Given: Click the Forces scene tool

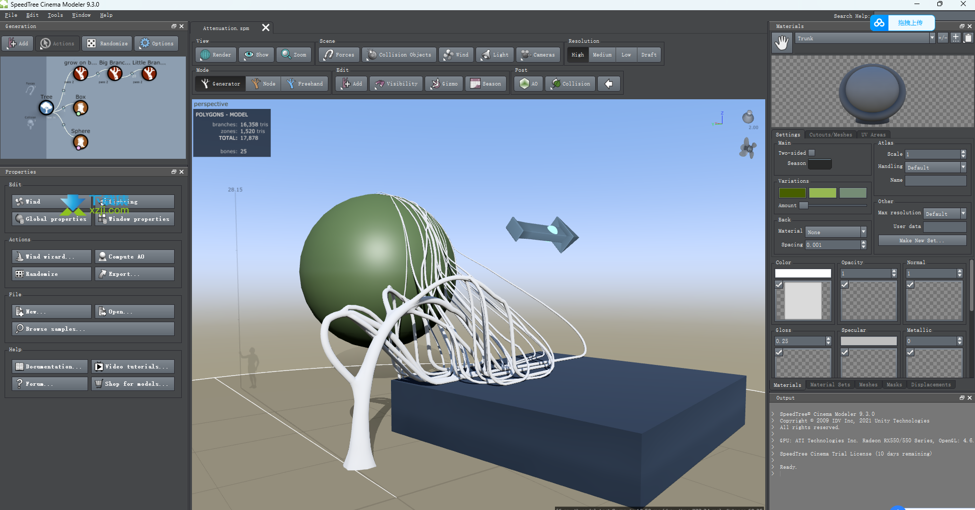Looking at the screenshot, I should [x=339, y=54].
